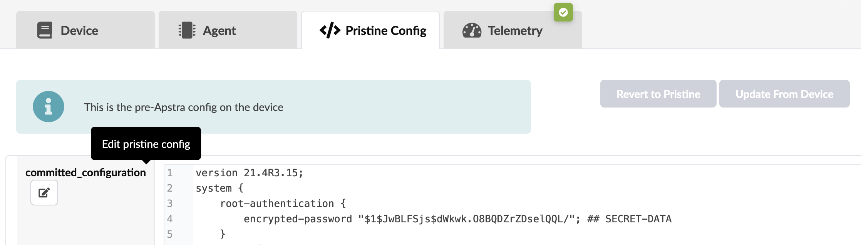
Task: Open the pristine config editor via pencil icon
Action: pyautogui.click(x=44, y=193)
